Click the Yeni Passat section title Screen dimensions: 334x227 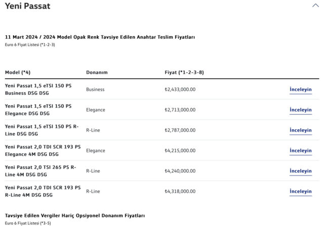(x=28, y=7)
